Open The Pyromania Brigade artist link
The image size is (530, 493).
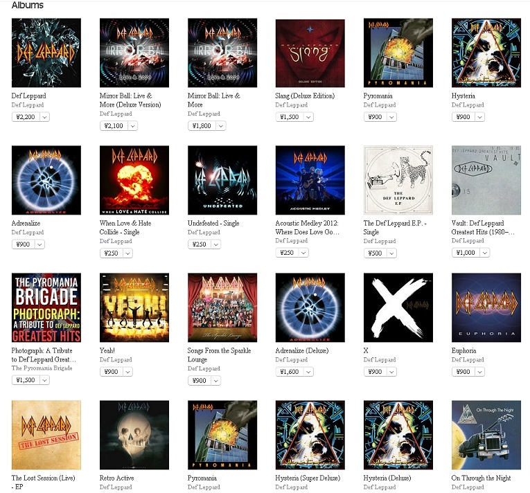[42, 368]
